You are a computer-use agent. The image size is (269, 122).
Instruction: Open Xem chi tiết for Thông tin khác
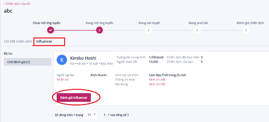click(157, 80)
